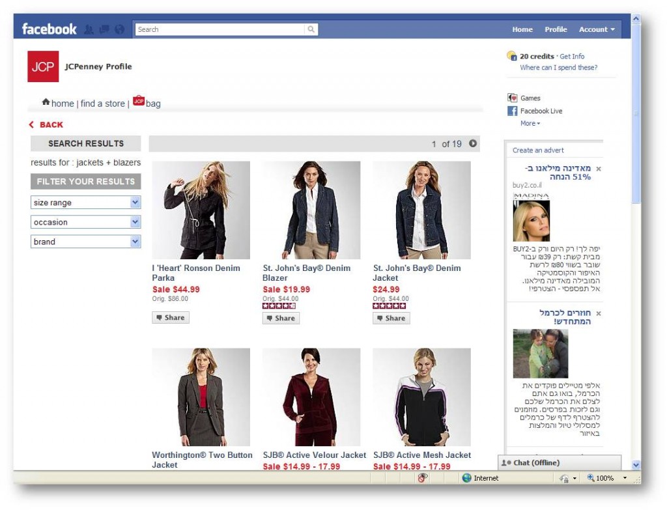This screenshot has height=510, width=667.
Task: Open the bag navigation link
Action: (x=153, y=104)
